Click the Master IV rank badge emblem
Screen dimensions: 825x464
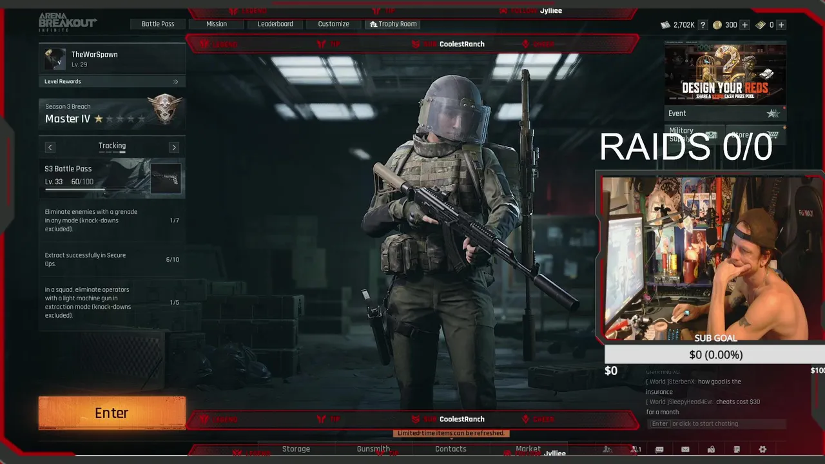pos(165,109)
